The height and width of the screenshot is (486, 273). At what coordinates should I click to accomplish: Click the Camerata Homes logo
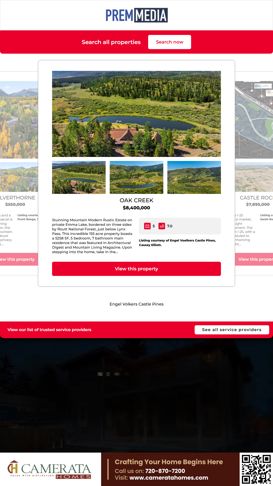point(50,470)
